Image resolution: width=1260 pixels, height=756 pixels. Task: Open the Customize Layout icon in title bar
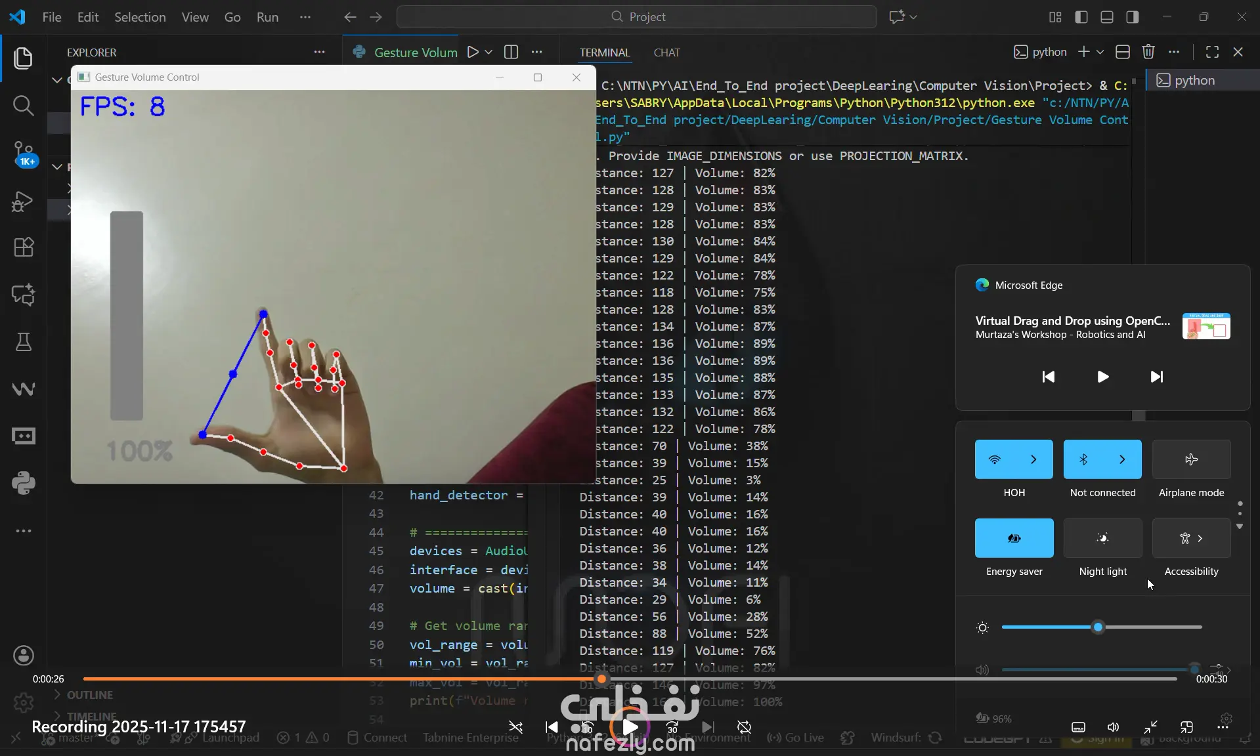click(1055, 17)
